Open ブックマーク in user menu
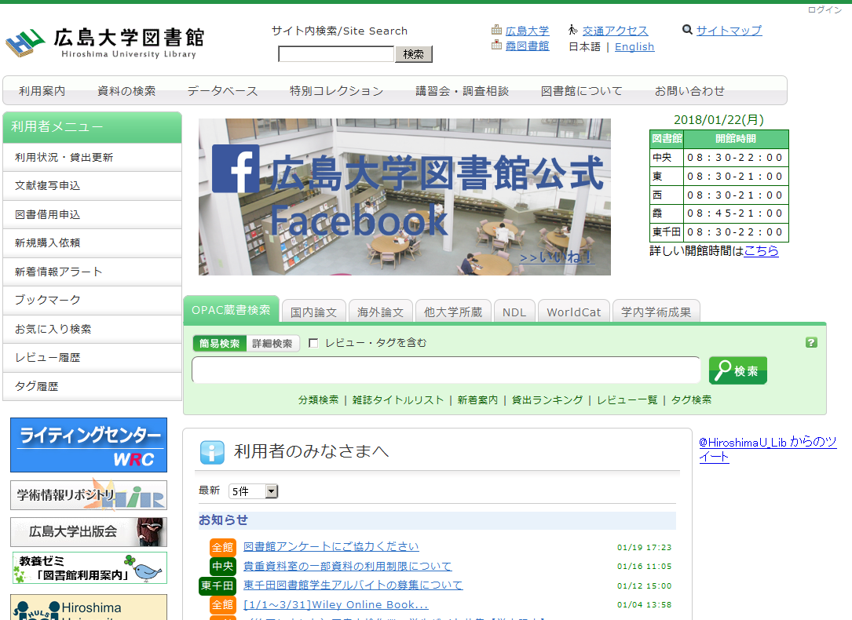The height and width of the screenshot is (620, 852). click(x=93, y=300)
